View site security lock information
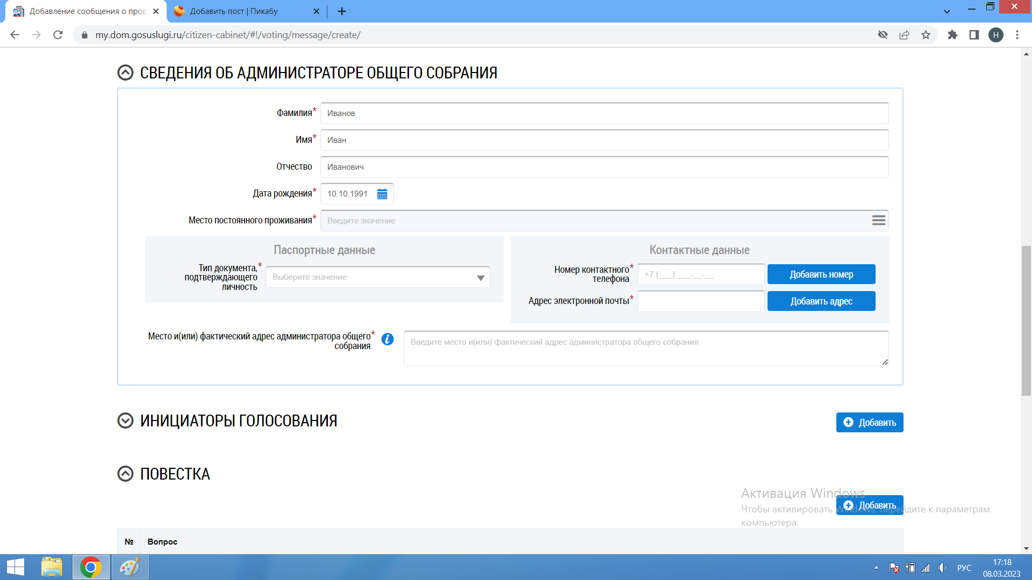1032x580 pixels. [x=84, y=35]
